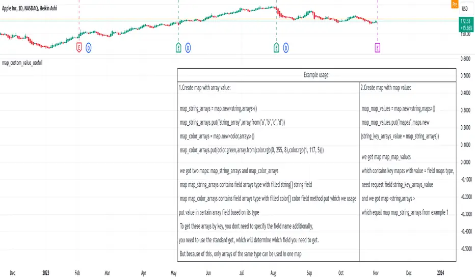This screenshot has width=475, height=280.
Task: Click the '1.Create map with array value' cell
Action: pos(205,88)
